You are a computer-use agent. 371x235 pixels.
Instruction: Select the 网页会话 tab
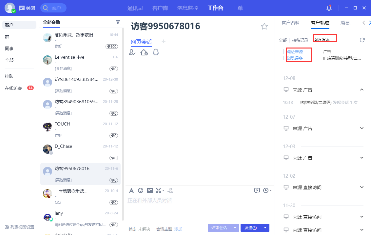(141, 42)
